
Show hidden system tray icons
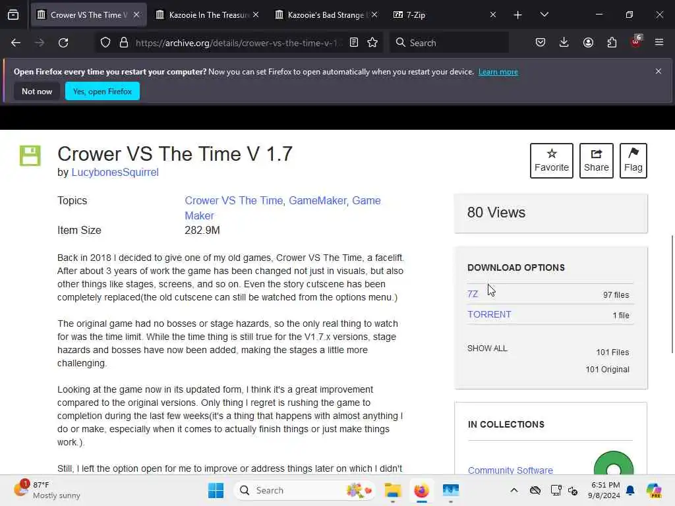coord(514,490)
